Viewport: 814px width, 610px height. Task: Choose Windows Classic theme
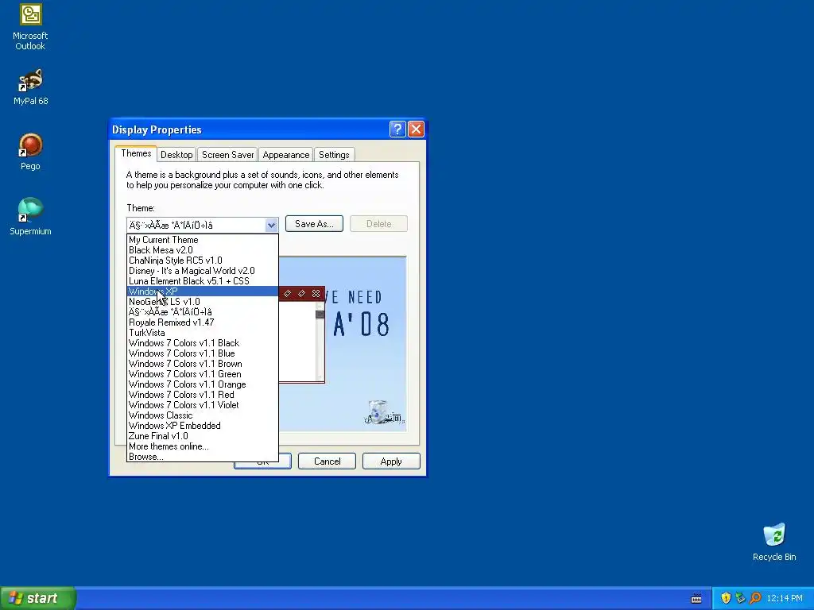point(203,415)
